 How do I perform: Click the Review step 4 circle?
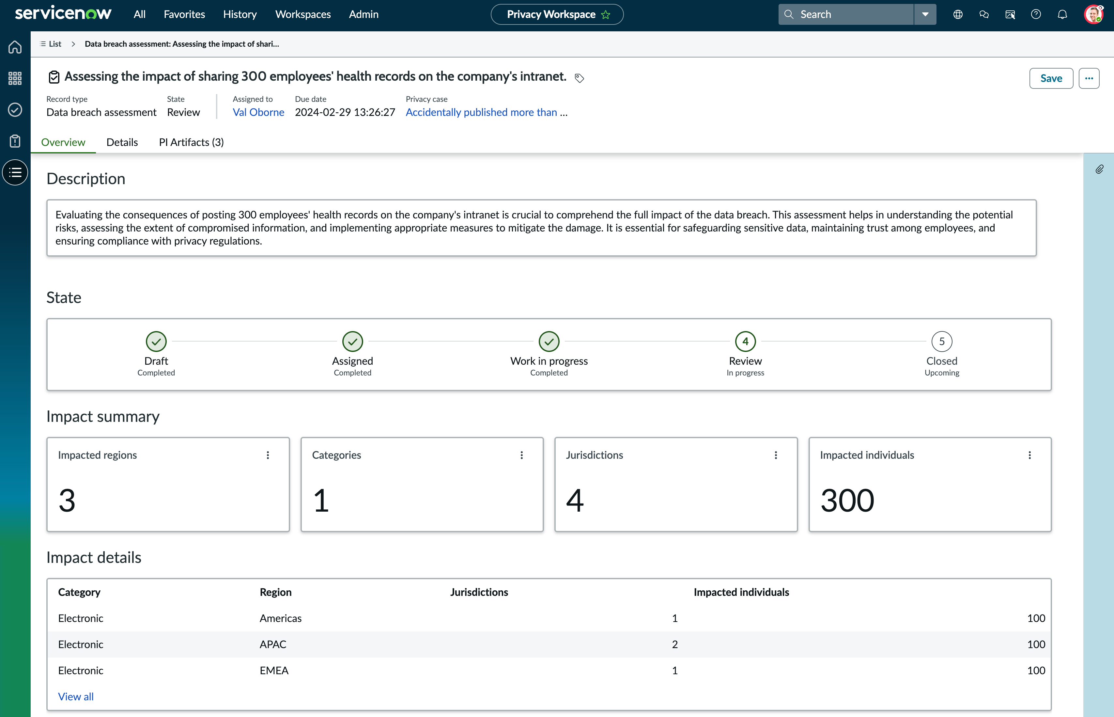pos(746,341)
